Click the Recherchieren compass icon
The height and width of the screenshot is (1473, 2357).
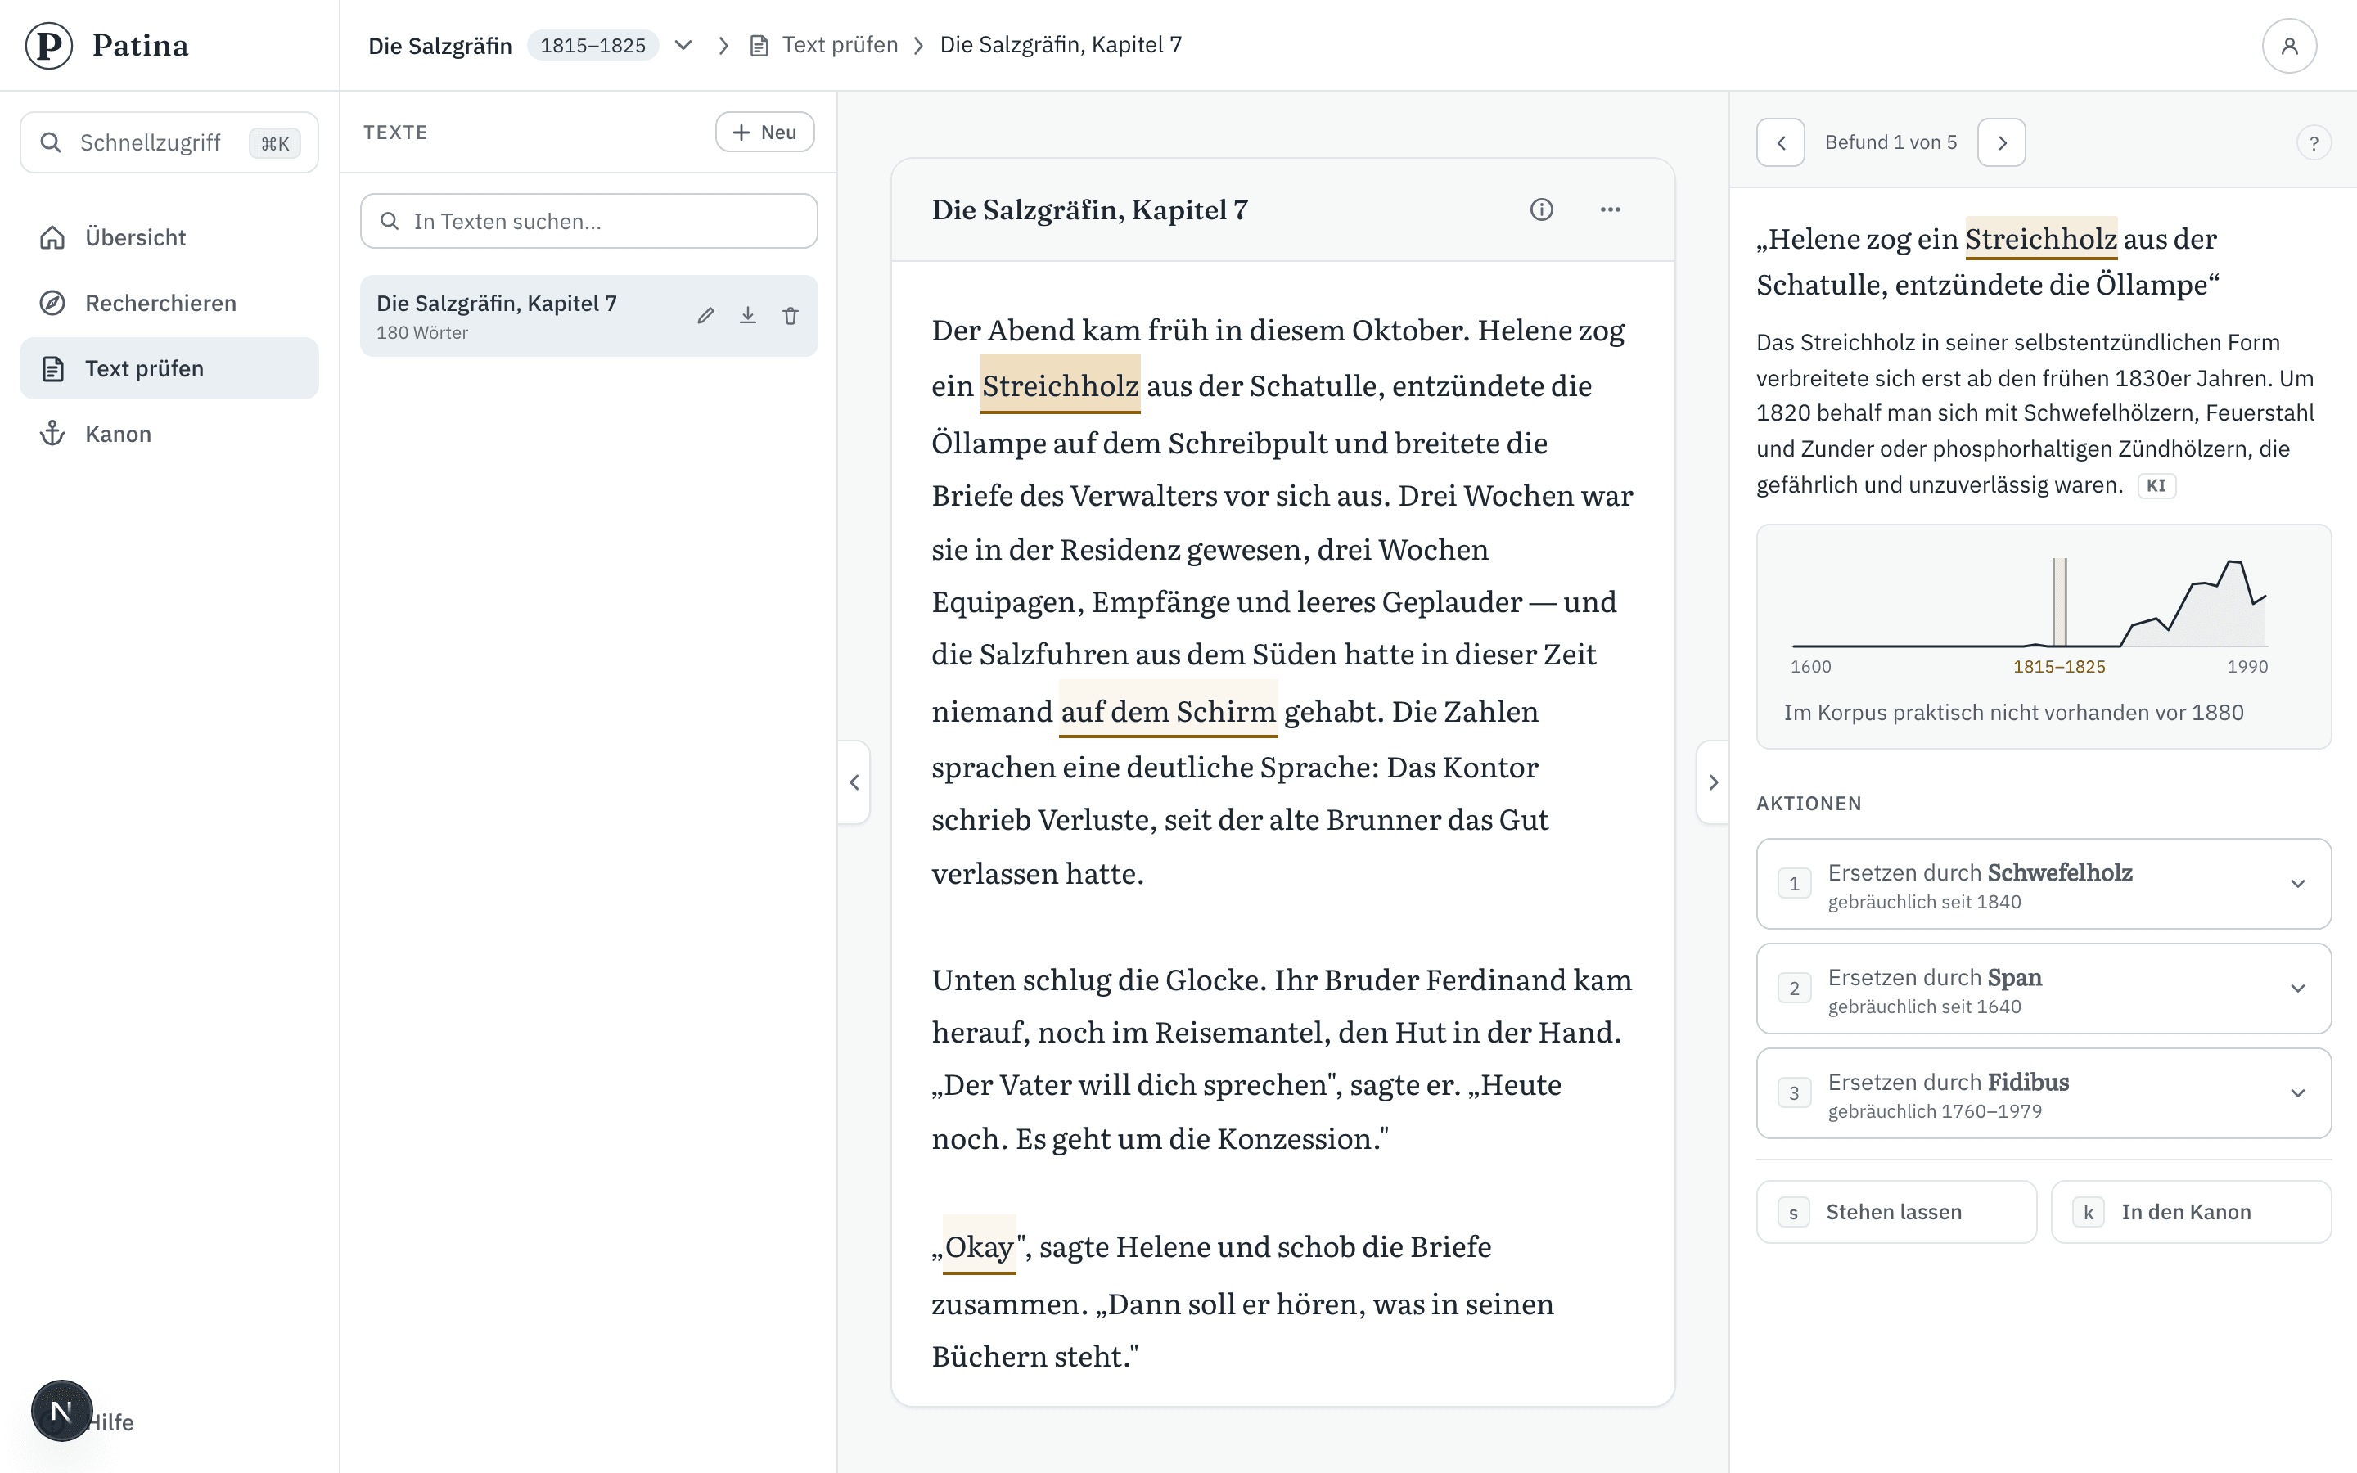[x=52, y=303]
